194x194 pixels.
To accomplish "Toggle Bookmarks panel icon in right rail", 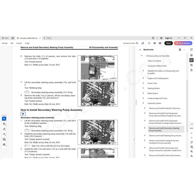I will [192, 60].
